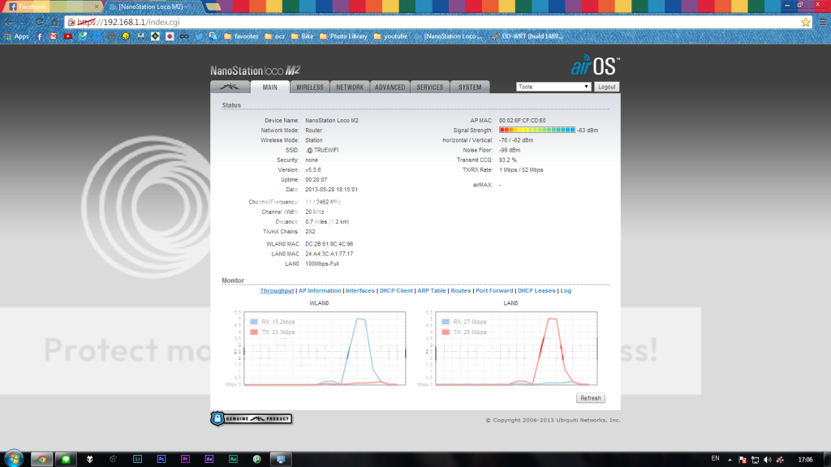The width and height of the screenshot is (831, 467).
Task: Open the youtube bookmark folder
Action: coord(390,36)
